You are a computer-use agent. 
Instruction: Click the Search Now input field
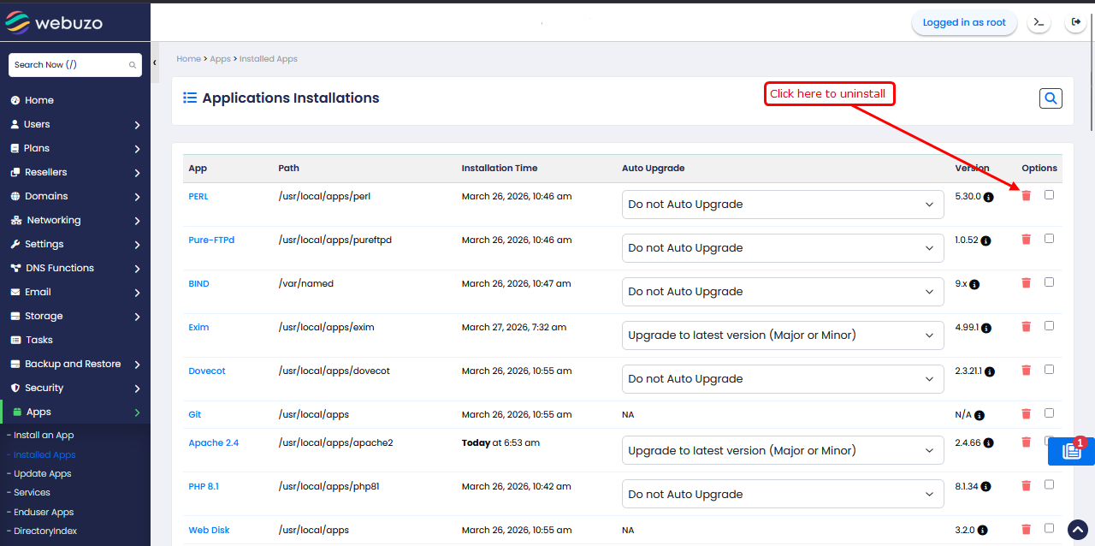[68, 65]
